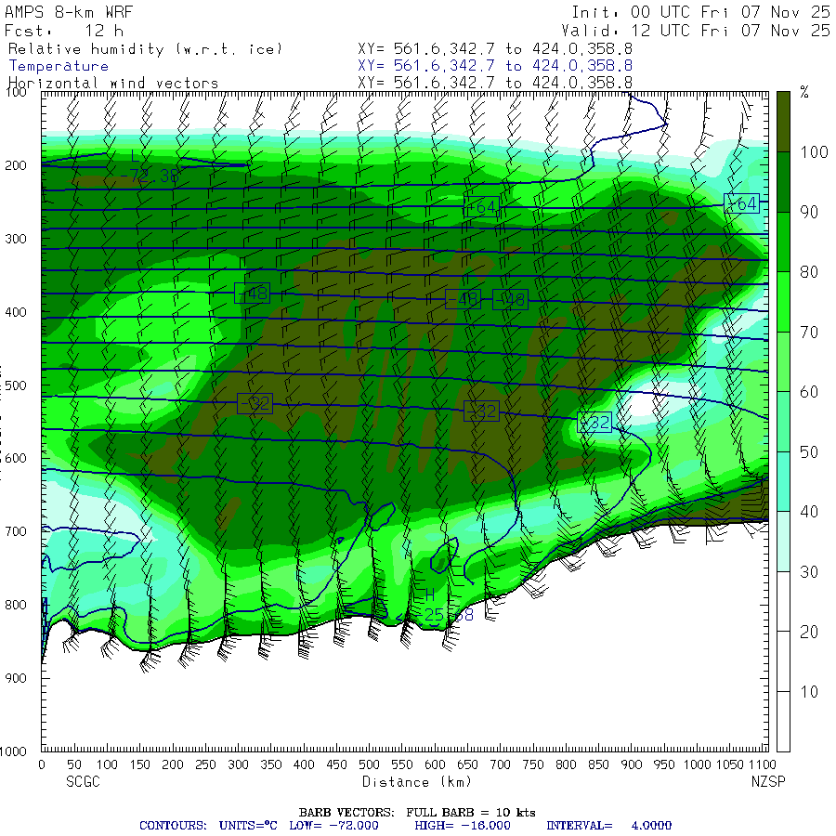
Task: Click the 1100 label on distance axis
Action: click(762, 765)
